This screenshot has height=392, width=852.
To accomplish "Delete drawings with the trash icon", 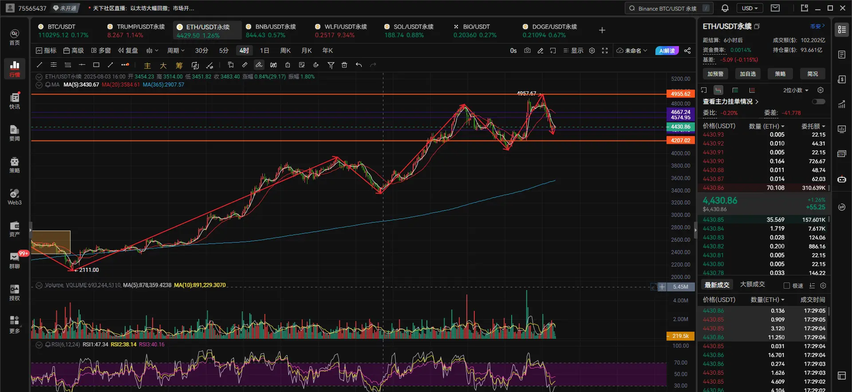I will tap(344, 65).
